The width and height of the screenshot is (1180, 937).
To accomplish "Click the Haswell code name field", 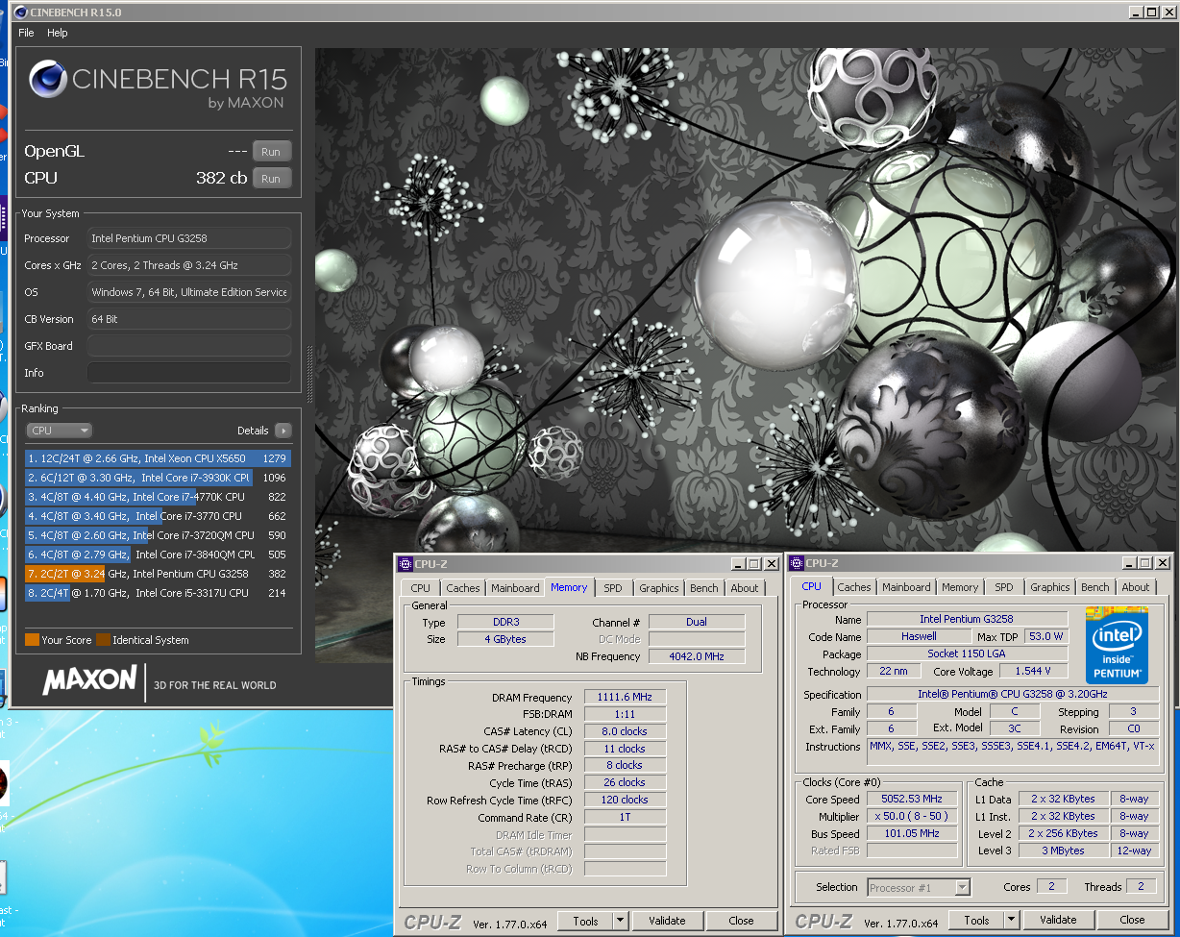I will (x=919, y=636).
